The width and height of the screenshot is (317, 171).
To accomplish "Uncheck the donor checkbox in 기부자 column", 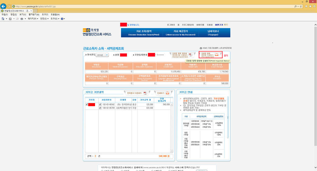I will coord(87,104).
